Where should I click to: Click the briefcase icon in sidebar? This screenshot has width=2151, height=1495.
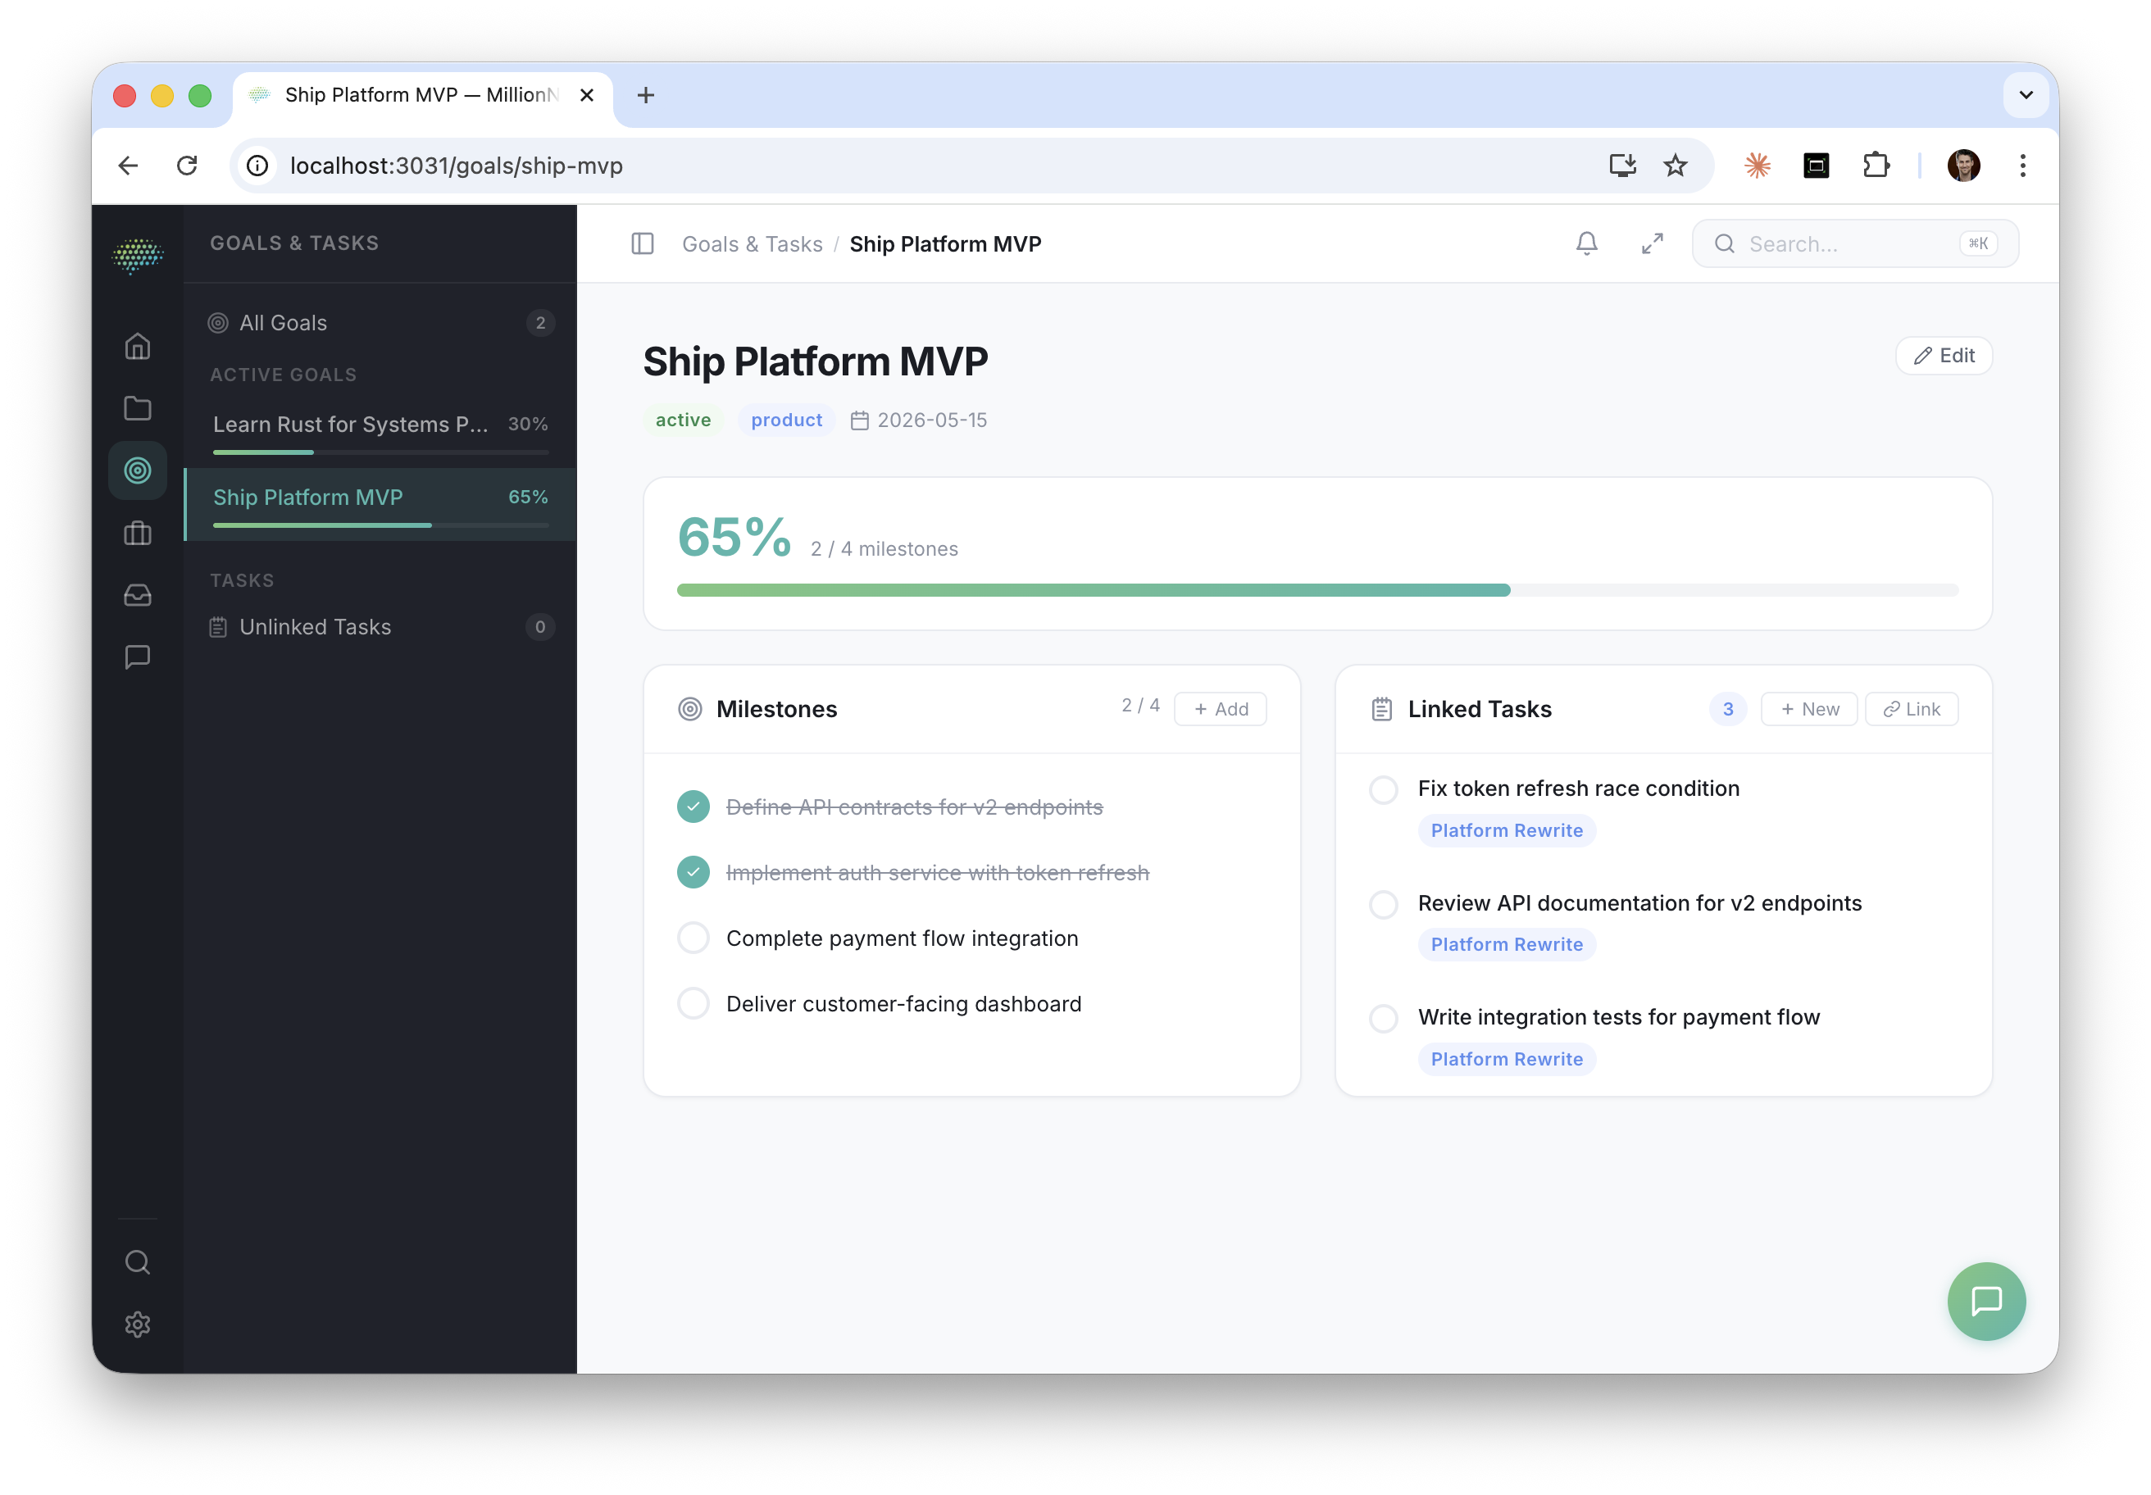[x=138, y=533]
